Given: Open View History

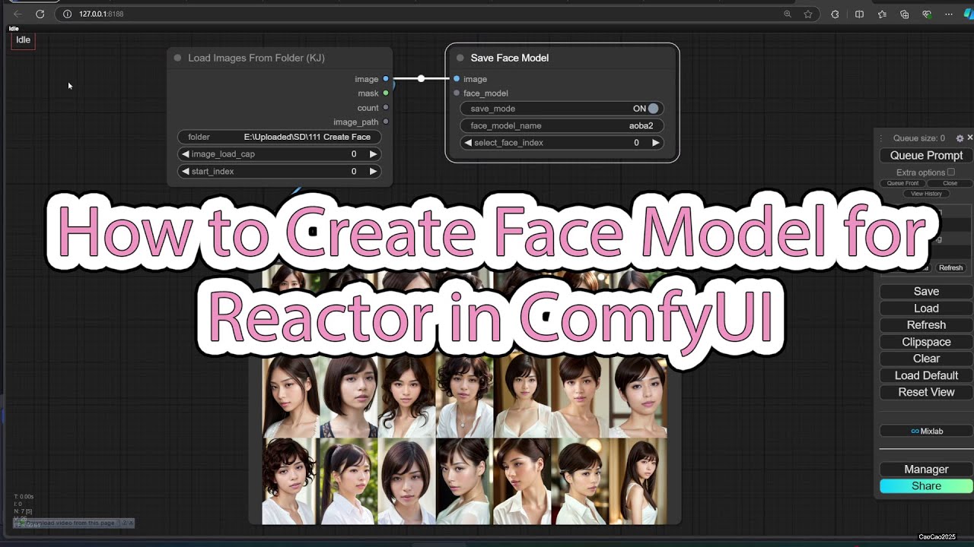Looking at the screenshot, I should point(926,194).
